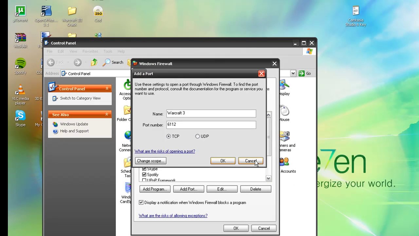Click the Add Program button
Image resolution: width=419 pixels, height=236 pixels.
click(155, 189)
